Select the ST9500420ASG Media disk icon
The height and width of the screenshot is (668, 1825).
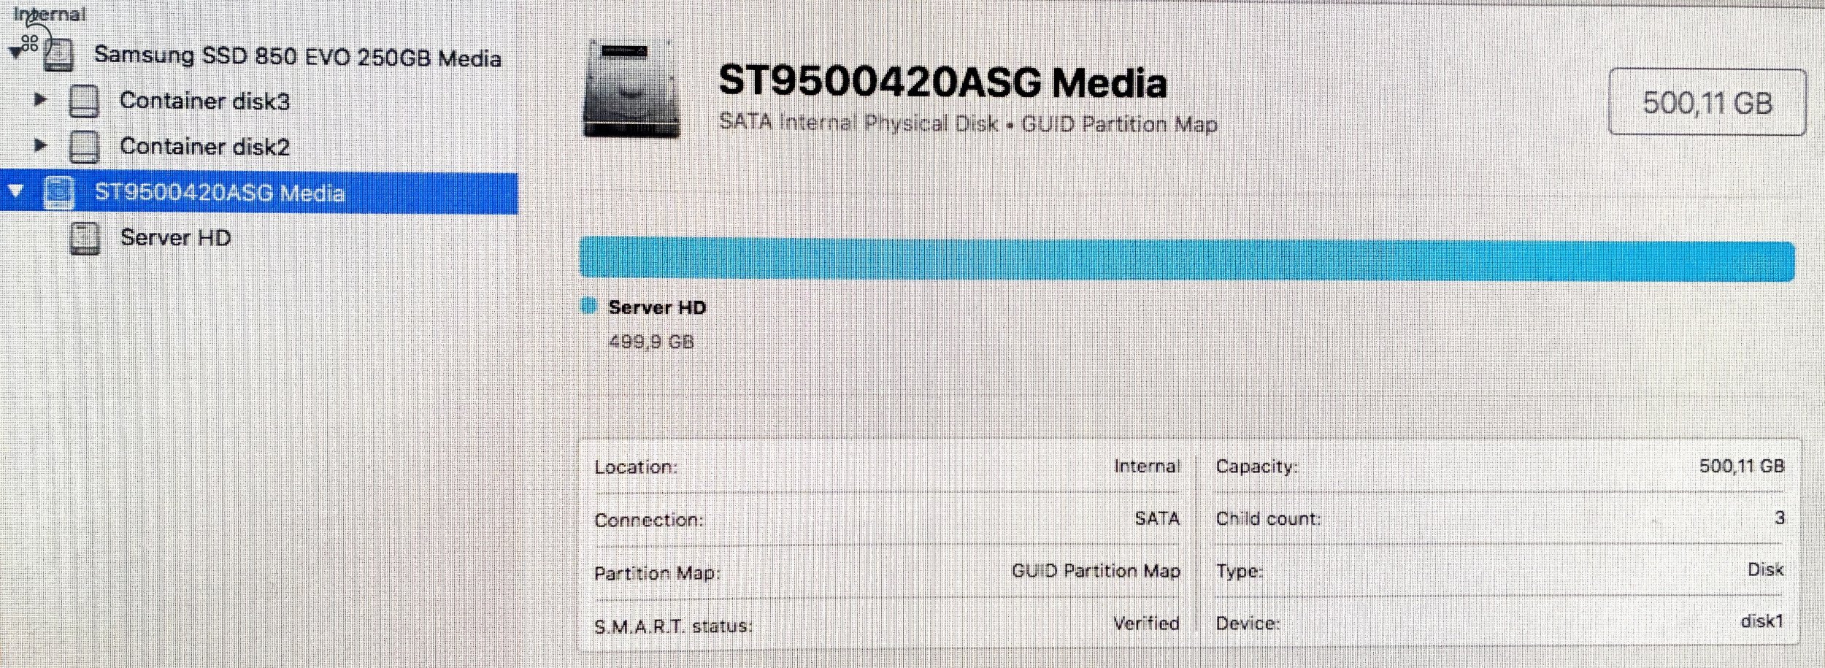coord(60,193)
